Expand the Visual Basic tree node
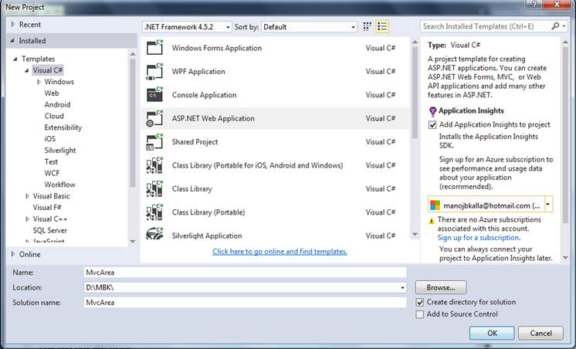576x349 pixels. tap(27, 196)
